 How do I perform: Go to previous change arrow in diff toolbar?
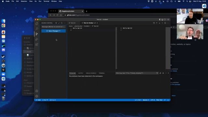[x=157, y=23]
